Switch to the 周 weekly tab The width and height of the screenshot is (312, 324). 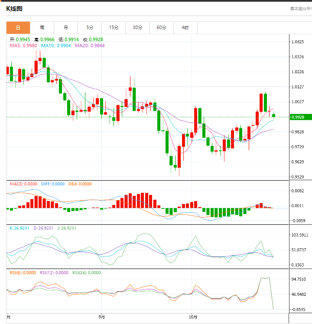click(x=42, y=27)
